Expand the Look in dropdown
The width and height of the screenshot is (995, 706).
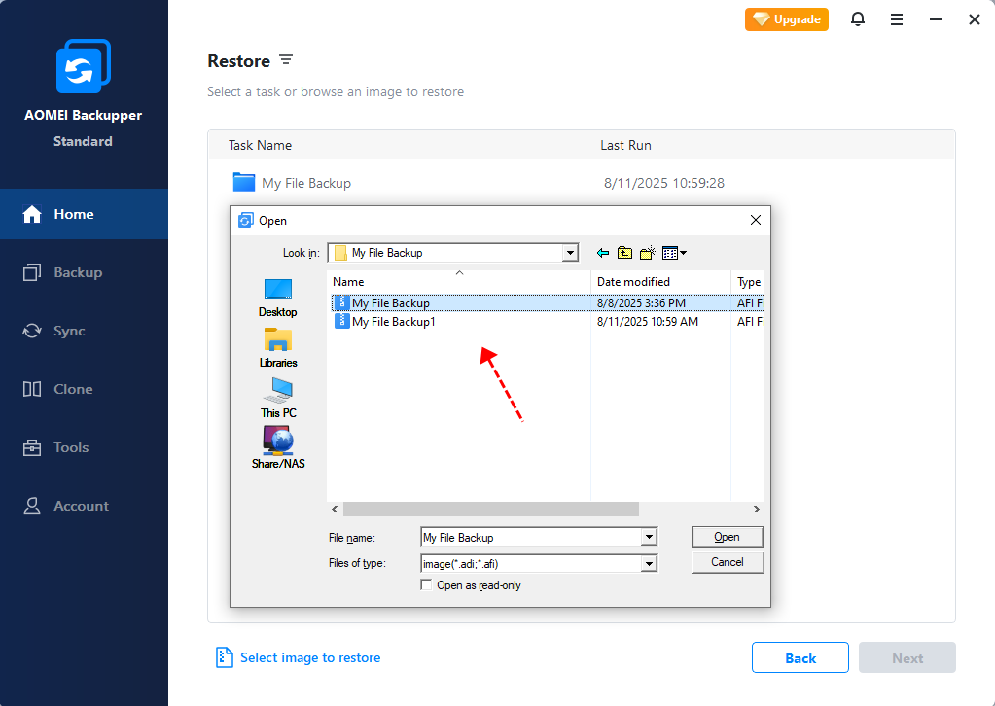click(x=571, y=253)
